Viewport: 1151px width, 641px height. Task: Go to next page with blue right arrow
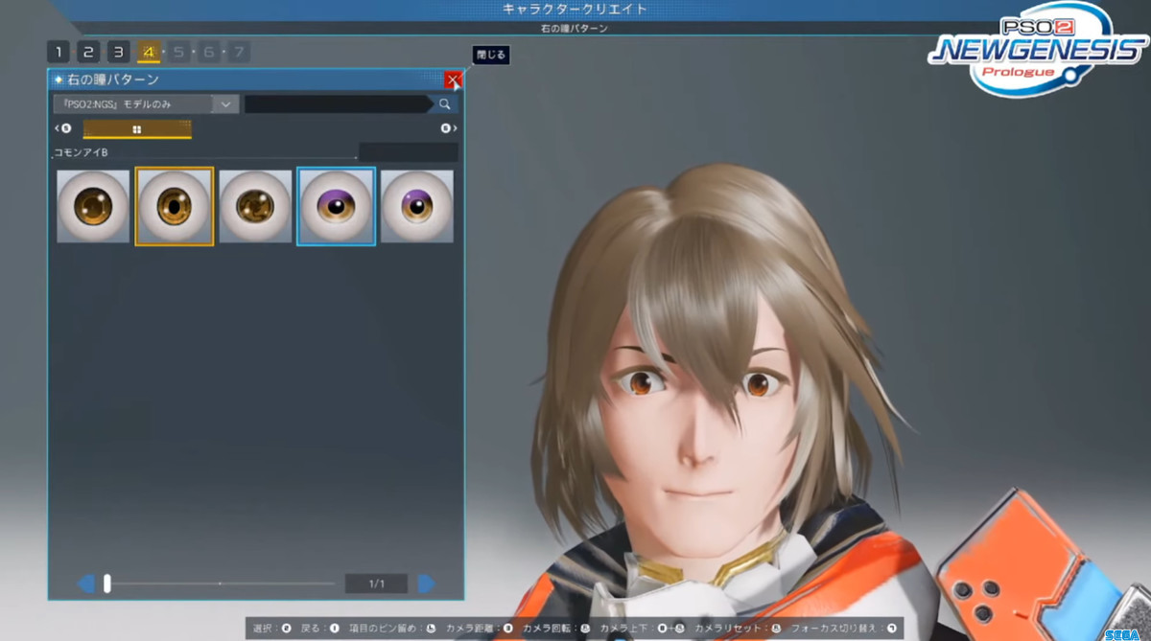[426, 584]
